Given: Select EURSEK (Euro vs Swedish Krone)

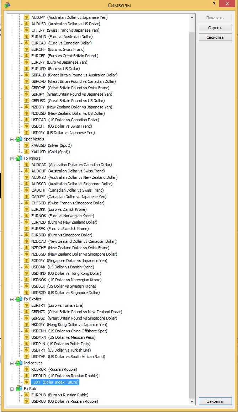Looking at the screenshot, I should [x=60, y=229].
